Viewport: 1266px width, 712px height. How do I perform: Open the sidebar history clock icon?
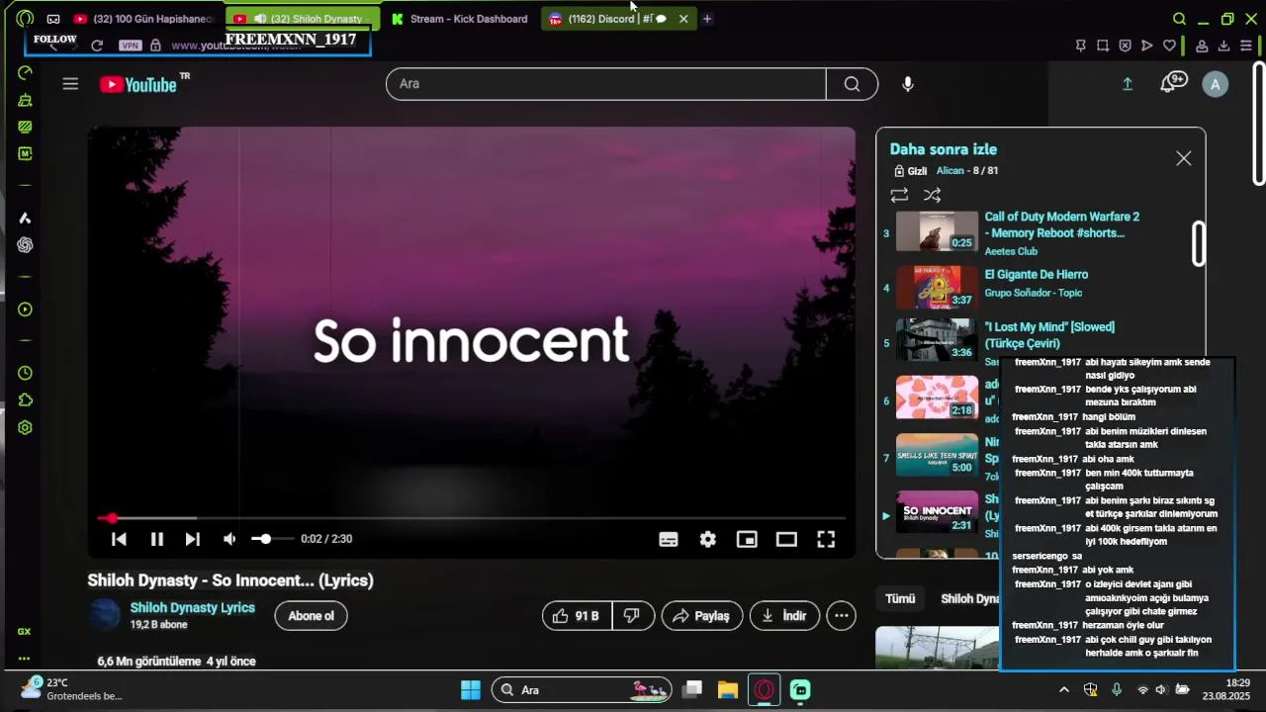[x=25, y=373]
